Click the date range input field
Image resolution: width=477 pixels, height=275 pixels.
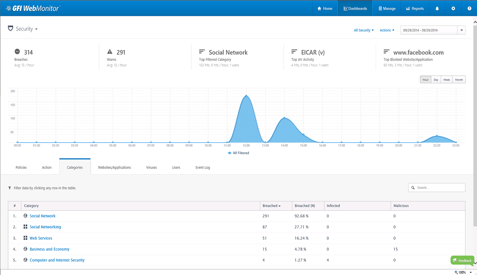tap(429, 30)
